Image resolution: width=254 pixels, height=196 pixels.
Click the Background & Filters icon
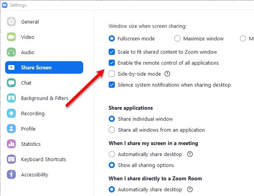pyautogui.click(x=11, y=98)
